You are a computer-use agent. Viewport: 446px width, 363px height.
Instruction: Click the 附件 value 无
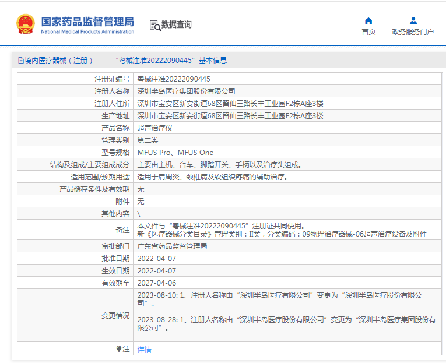(x=141, y=201)
